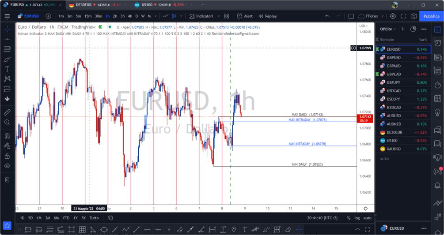Set date range to YTD
The width and height of the screenshot is (444, 235).
coord(66,218)
